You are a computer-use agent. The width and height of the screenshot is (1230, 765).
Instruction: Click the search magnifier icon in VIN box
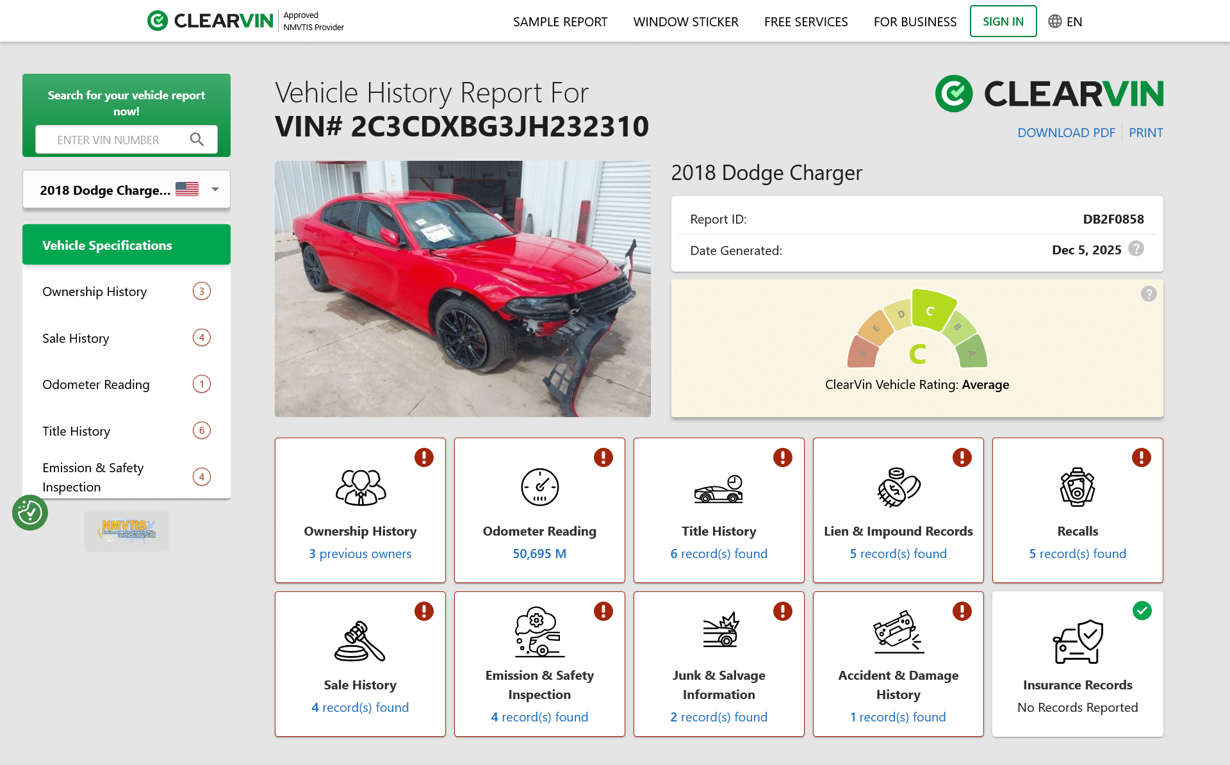click(197, 140)
